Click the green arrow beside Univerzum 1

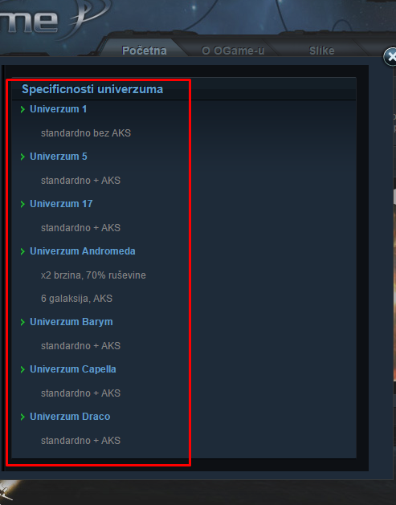(x=22, y=109)
